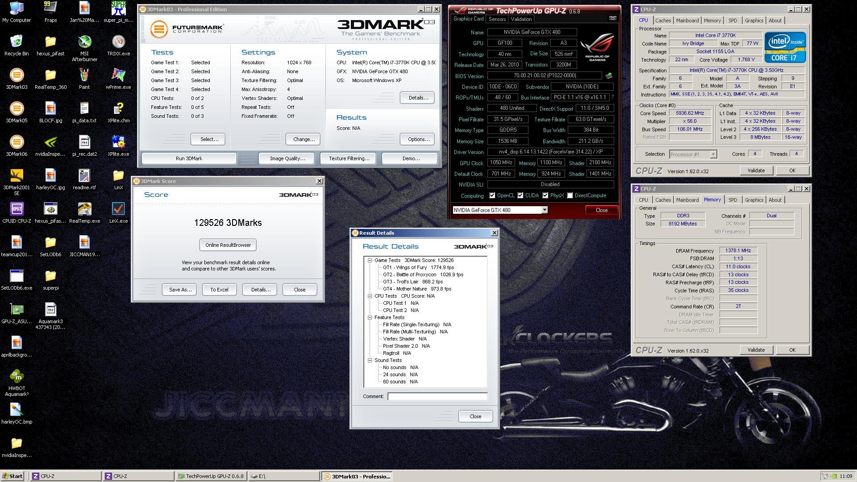Open the Fraps desktop icon
Image resolution: width=857 pixels, height=482 pixels.
(50, 12)
